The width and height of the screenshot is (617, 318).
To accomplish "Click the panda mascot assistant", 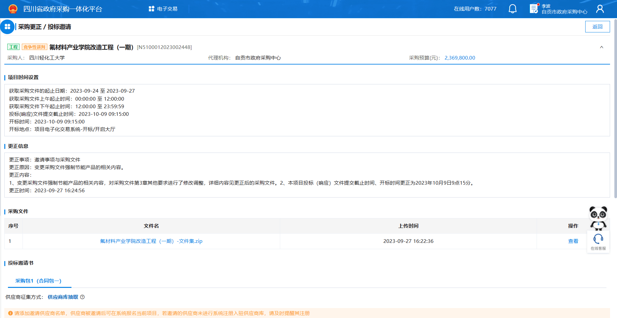I will coord(598,218).
